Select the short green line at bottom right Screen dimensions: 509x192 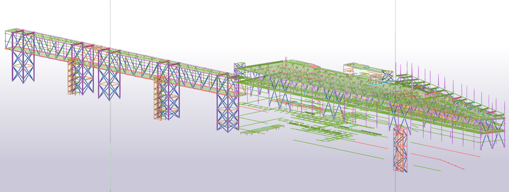click(x=427, y=168)
